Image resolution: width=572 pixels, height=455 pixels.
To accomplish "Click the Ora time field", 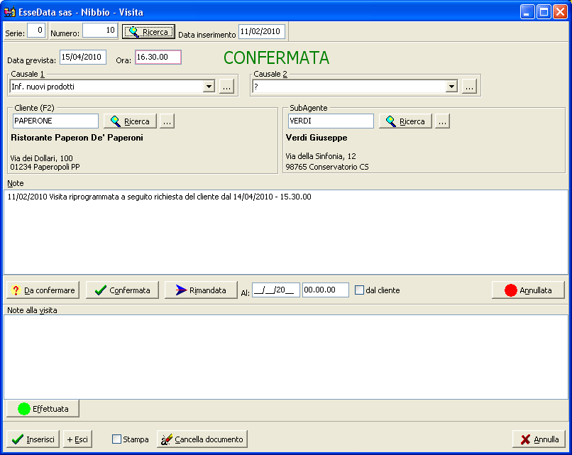I will pos(158,57).
